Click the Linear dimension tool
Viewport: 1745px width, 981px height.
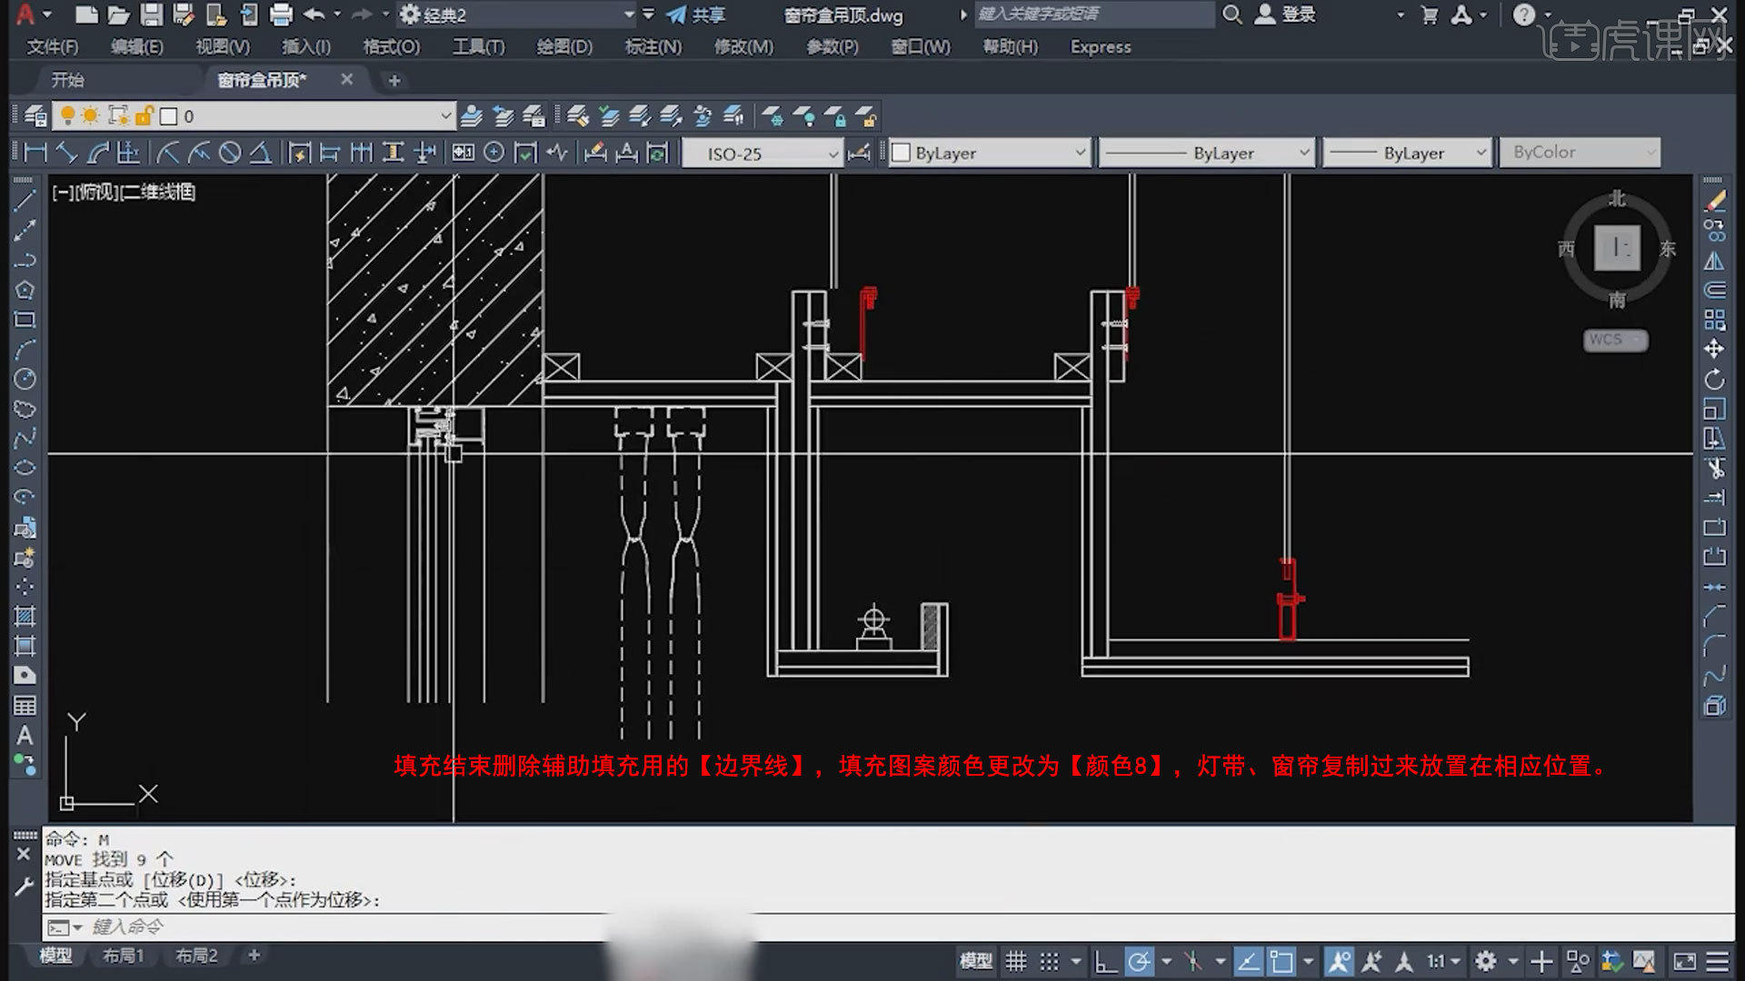click(x=35, y=153)
